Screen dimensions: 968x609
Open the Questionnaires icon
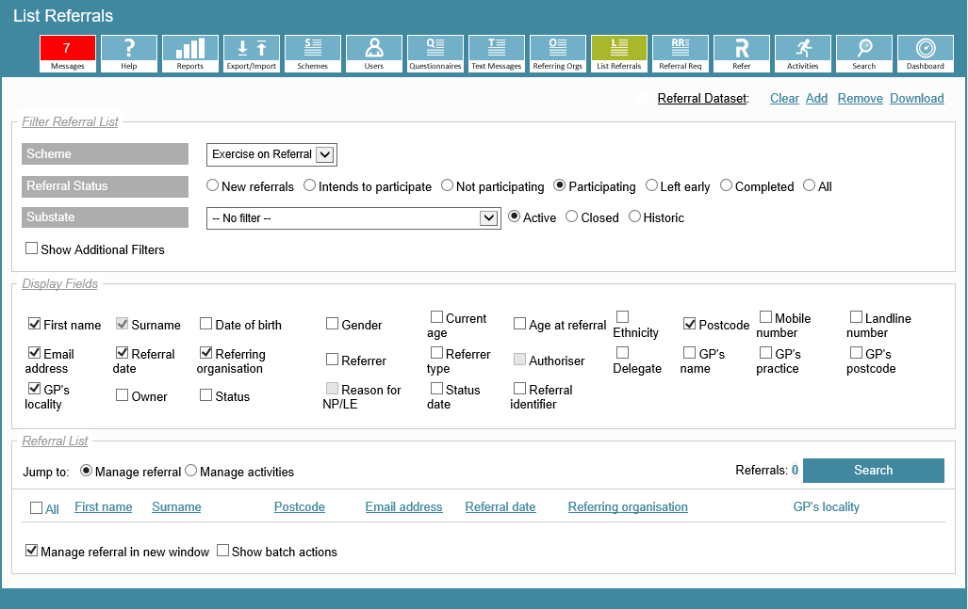[x=435, y=54]
